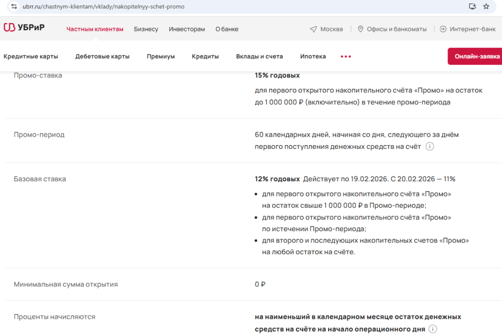Show info tooltip for Проценты начисляются

(x=433, y=329)
